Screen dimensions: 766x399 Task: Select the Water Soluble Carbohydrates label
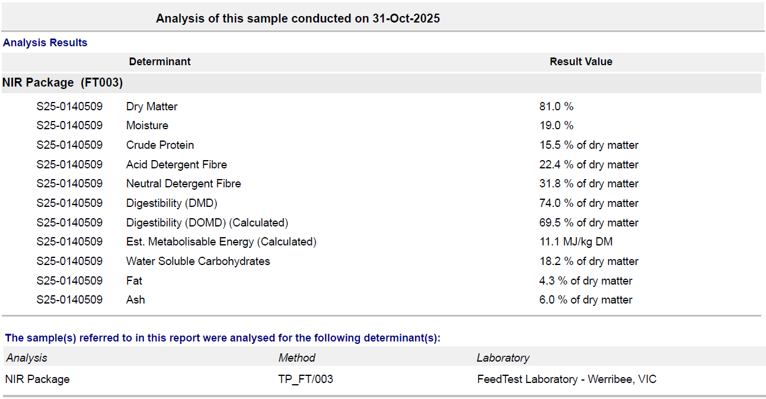pyautogui.click(x=198, y=261)
